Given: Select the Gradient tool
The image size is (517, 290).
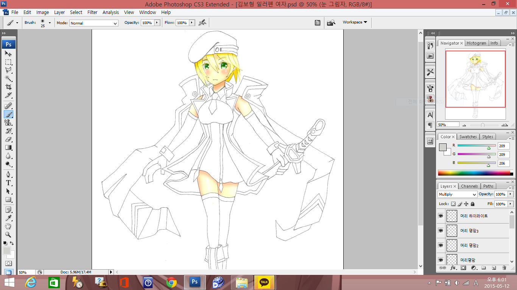Looking at the screenshot, I should pyautogui.click(x=8, y=147).
